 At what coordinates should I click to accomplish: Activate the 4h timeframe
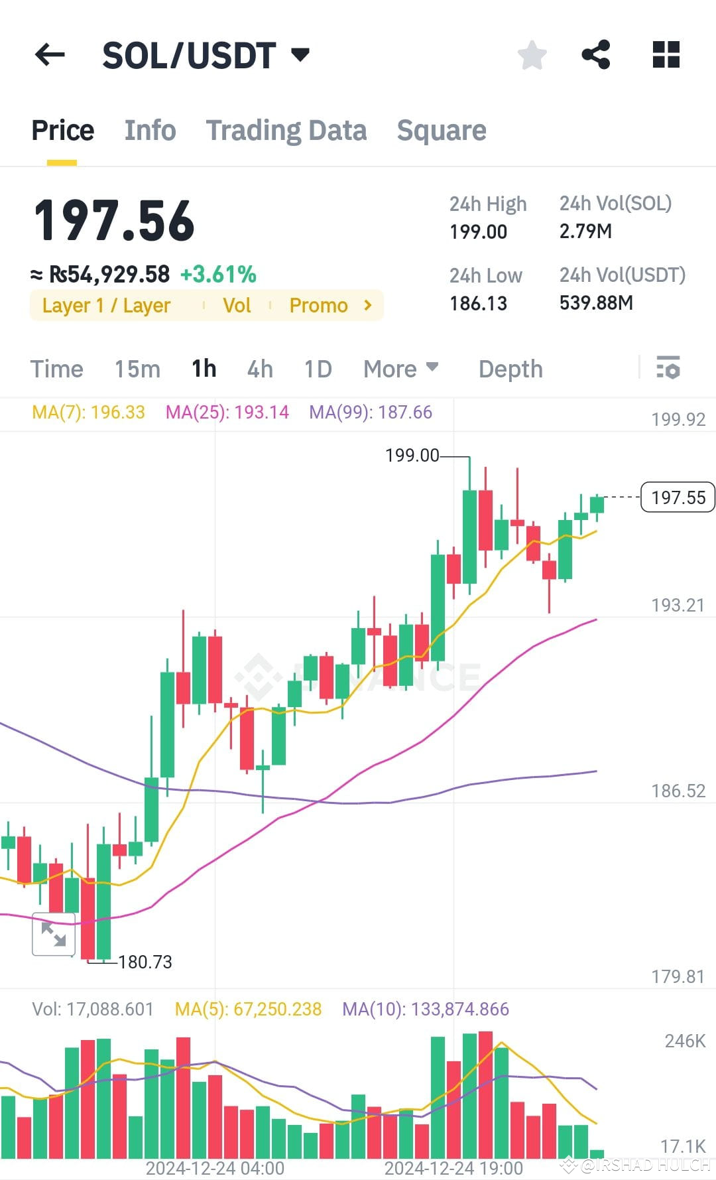coord(259,369)
